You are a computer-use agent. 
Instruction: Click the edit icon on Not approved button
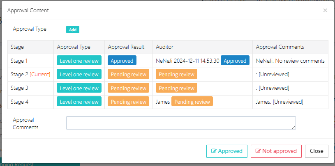pos(258,151)
